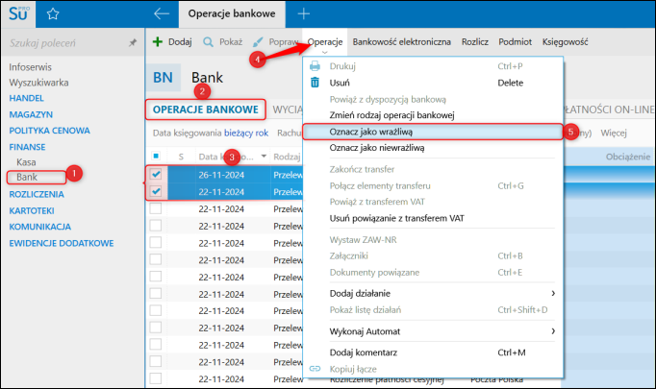
Task: Click the green plus Dodaj icon
Action: [x=158, y=41]
